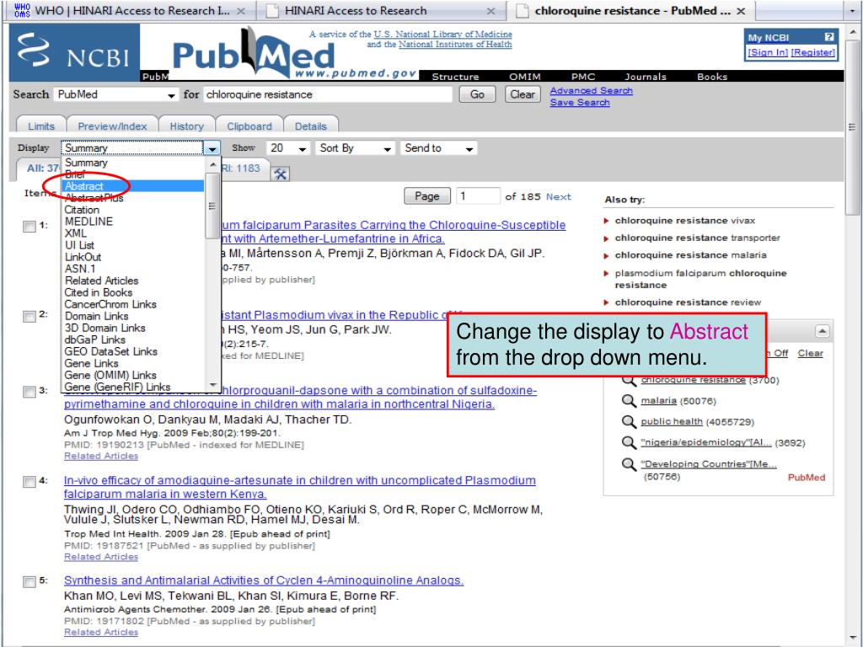Screen dimensions: 863x647
Task: Collapse the recent activity panel arrow
Action: [x=822, y=331]
